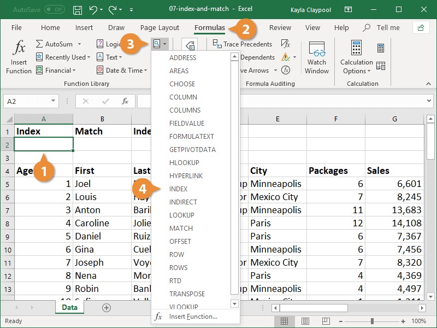Click the zoom slider handle
The width and height of the screenshot is (437, 328).
[x=371, y=321]
